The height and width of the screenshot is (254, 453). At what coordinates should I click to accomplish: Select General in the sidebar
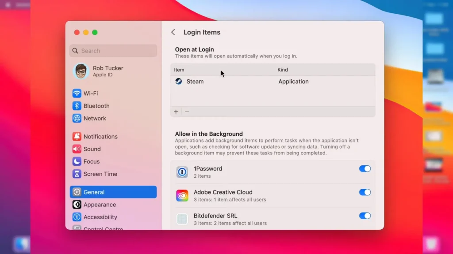(x=113, y=192)
